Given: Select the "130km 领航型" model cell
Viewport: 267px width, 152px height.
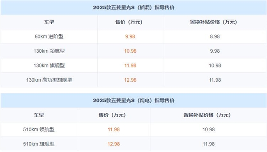Looking at the screenshot, I should [x=49, y=51].
